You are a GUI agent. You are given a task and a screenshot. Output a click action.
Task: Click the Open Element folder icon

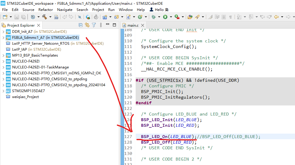point(190,17)
